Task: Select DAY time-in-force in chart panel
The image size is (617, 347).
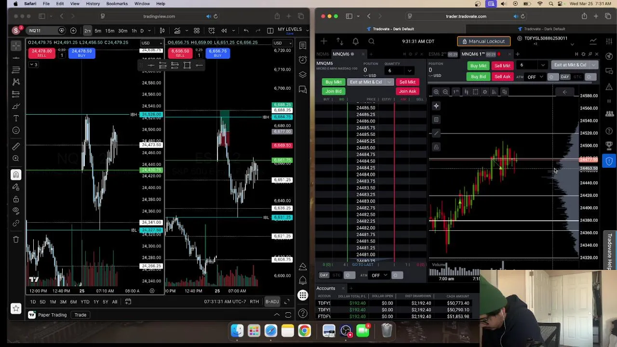Action: click(565, 77)
